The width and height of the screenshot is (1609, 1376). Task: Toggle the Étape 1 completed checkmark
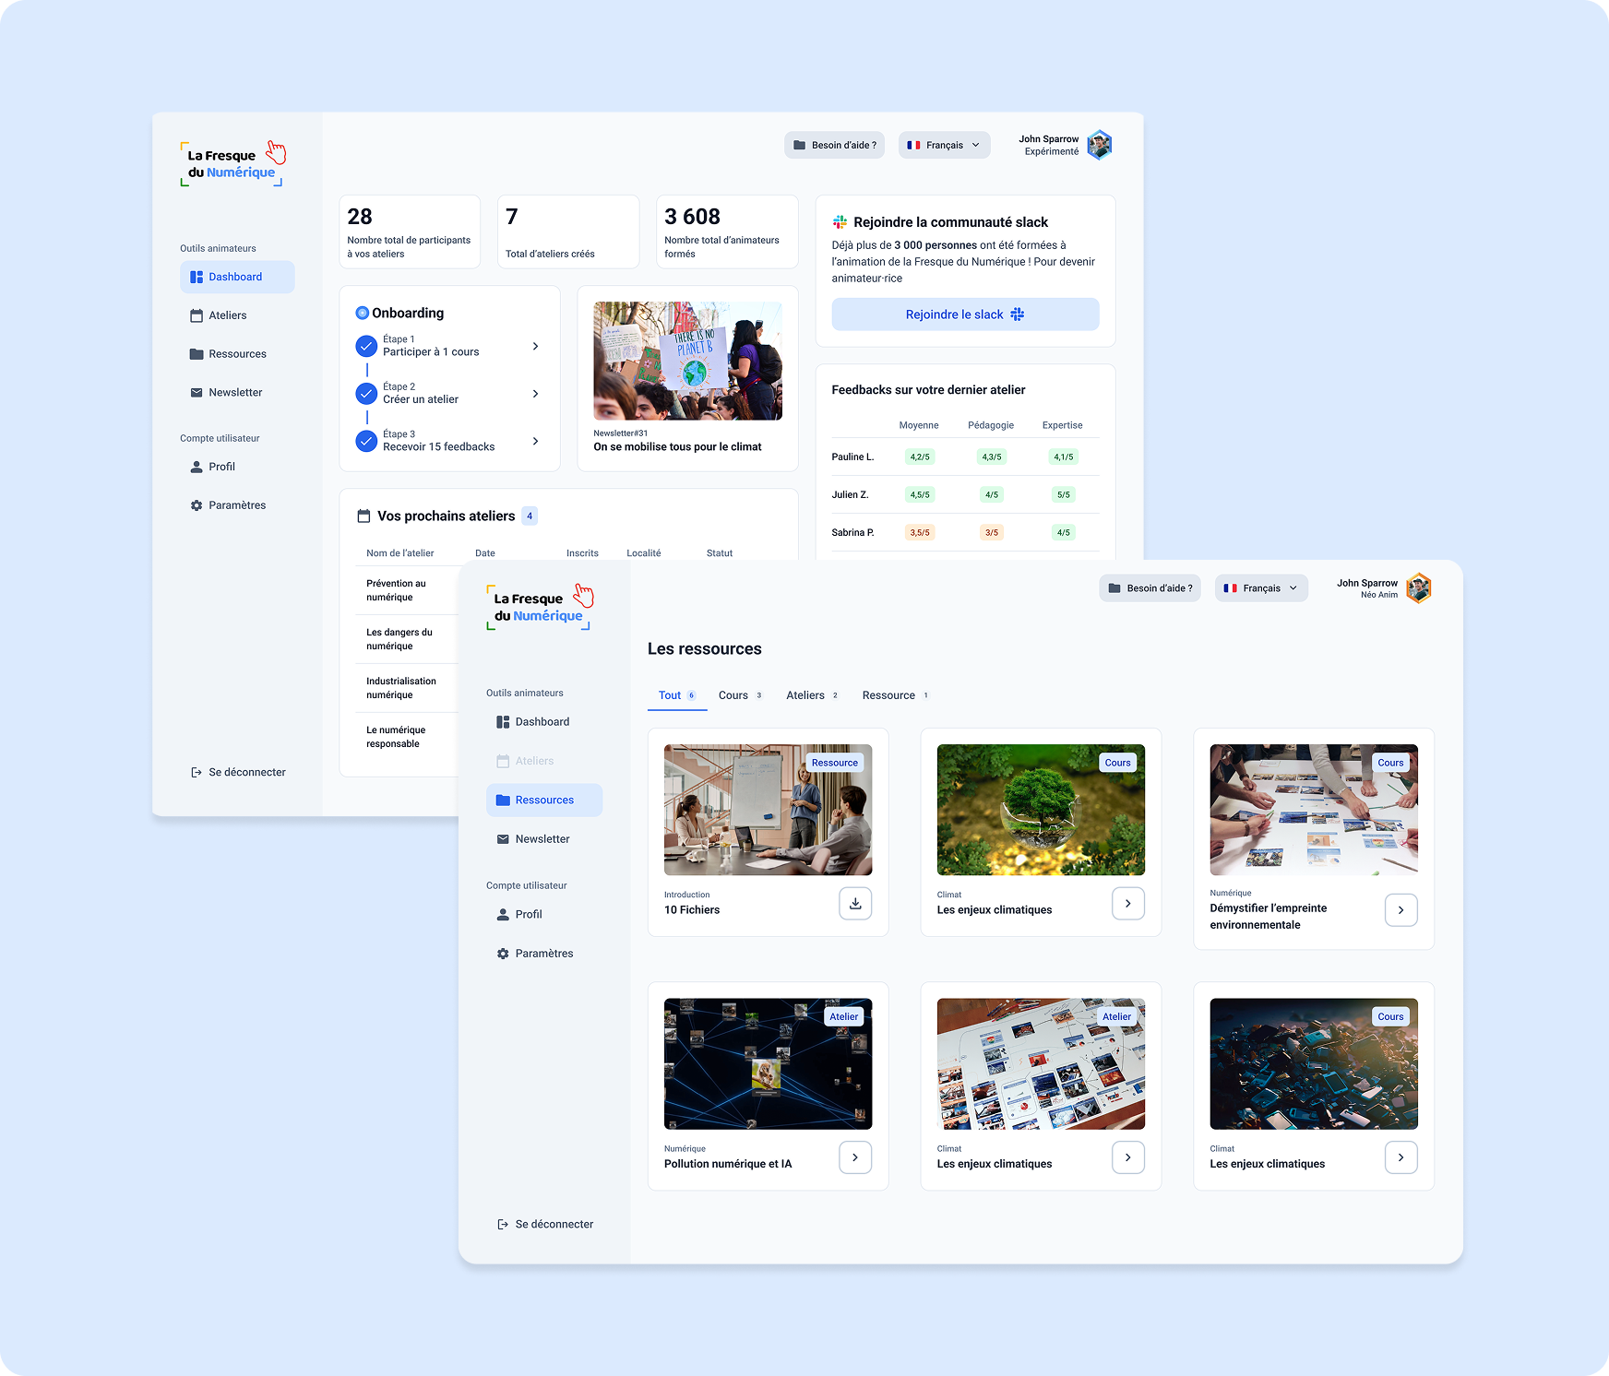pos(366,347)
